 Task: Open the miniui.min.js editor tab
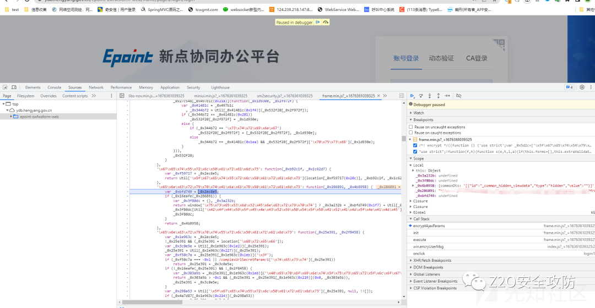[x=220, y=96]
